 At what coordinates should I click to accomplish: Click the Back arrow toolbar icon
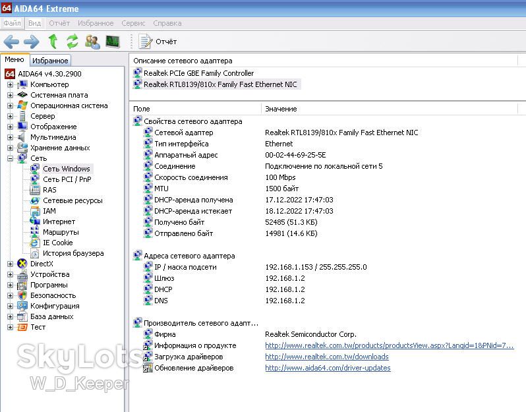click(x=11, y=42)
